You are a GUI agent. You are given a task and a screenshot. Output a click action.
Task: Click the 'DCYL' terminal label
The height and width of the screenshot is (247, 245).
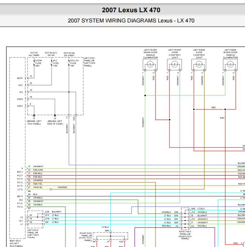point(20,203)
